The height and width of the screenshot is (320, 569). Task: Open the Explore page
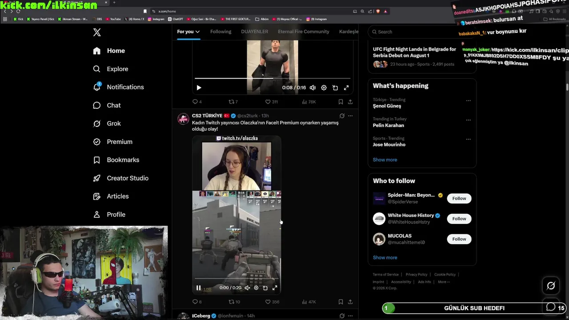point(111,69)
